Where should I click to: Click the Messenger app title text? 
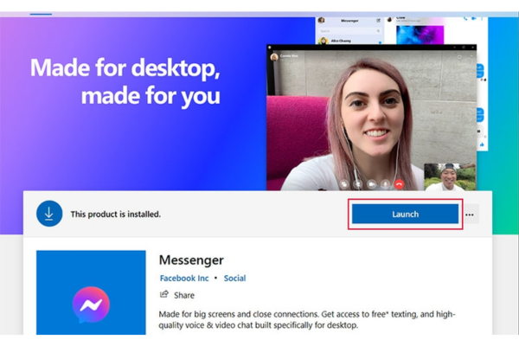point(191,259)
